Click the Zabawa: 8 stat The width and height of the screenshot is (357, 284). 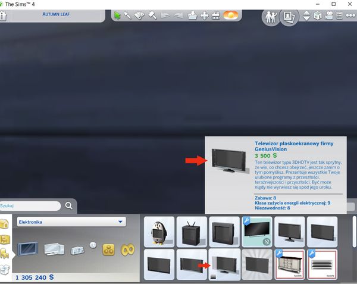coord(265,198)
